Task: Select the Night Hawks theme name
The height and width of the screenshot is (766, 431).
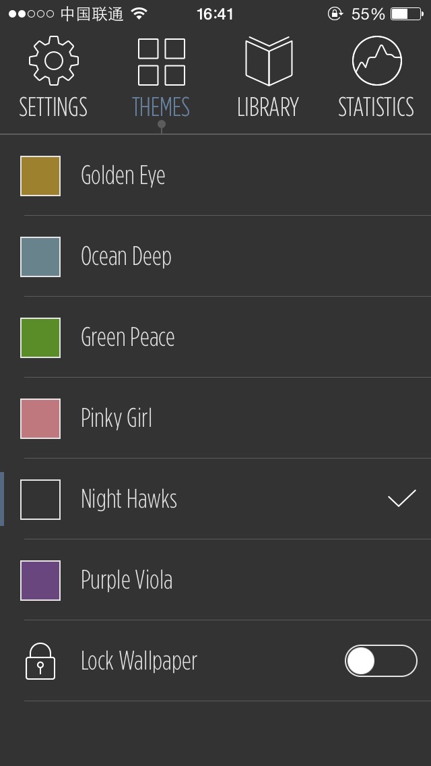Action: click(x=129, y=499)
